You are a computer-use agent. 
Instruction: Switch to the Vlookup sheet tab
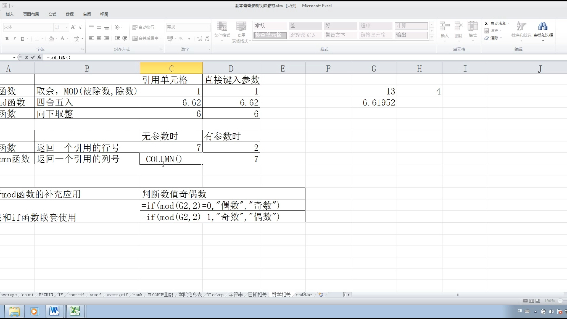[215, 295]
